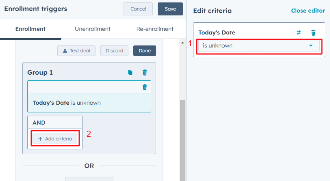This screenshot has width=330, height=181.
Task: Click Test deal flask button
Action: click(76, 51)
